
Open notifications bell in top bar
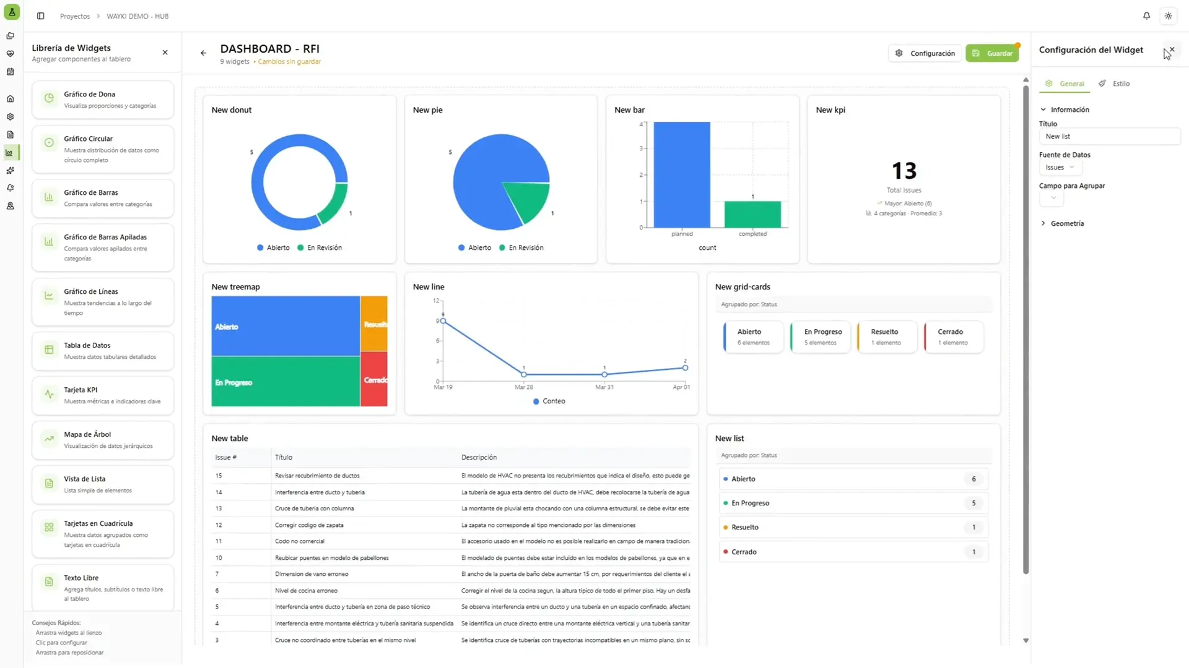(x=1146, y=16)
